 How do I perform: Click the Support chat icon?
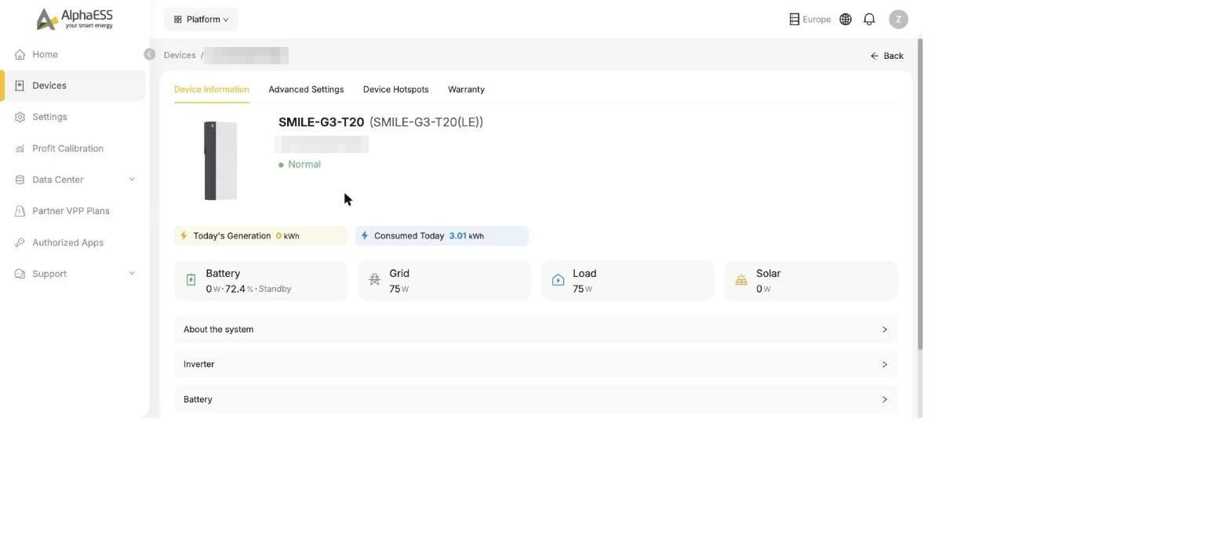click(20, 274)
